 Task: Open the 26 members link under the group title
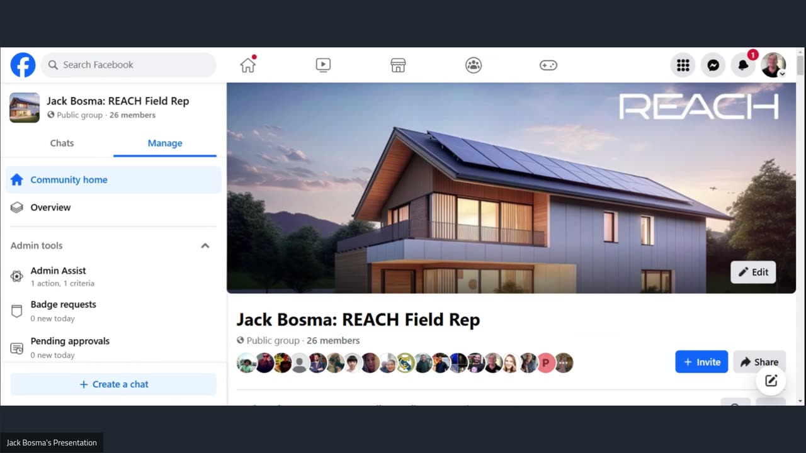[x=333, y=340]
